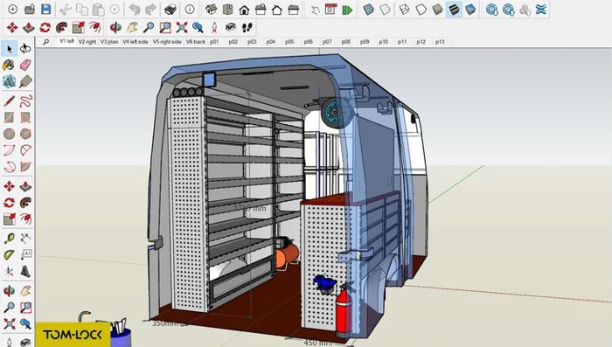
Task: Click Zoom Extents in the top toolbar
Action: (182, 27)
